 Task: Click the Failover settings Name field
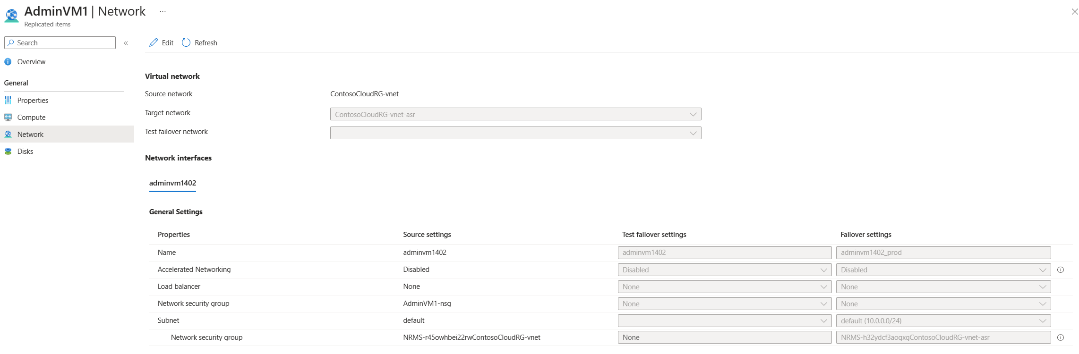click(943, 253)
